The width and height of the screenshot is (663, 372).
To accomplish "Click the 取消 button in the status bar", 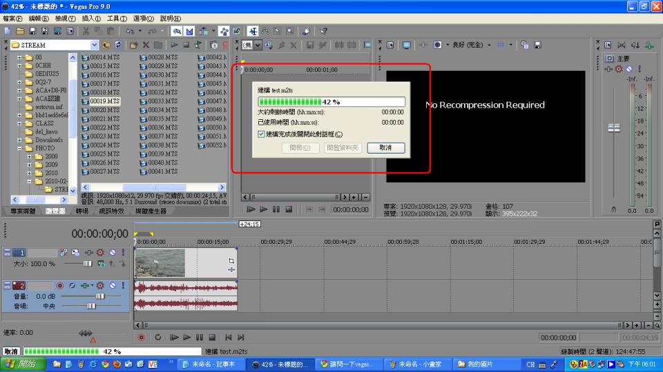I will [x=11, y=351].
